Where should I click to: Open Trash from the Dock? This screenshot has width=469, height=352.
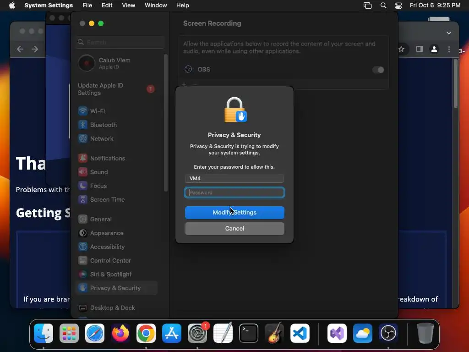tap(425, 333)
